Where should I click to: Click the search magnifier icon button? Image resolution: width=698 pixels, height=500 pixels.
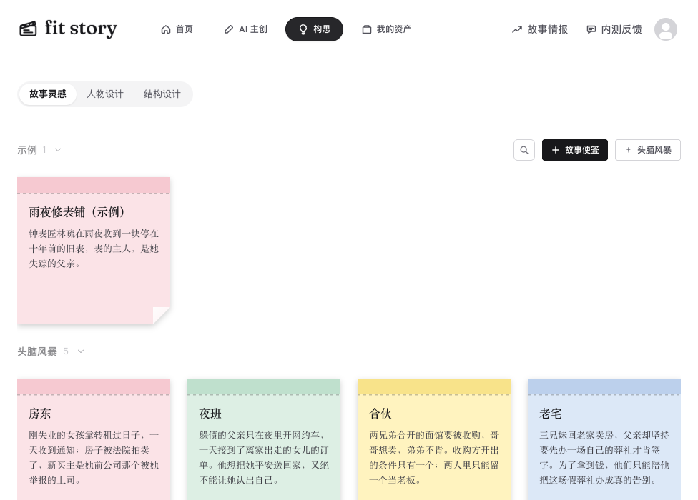(524, 150)
